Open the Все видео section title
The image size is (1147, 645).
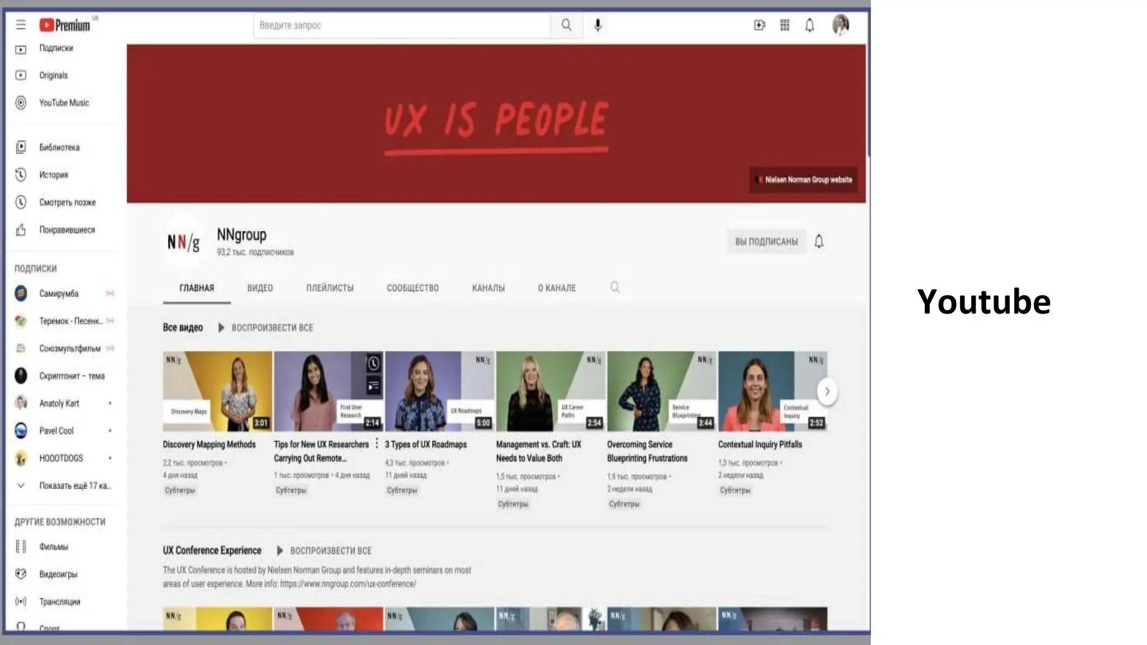[183, 328]
